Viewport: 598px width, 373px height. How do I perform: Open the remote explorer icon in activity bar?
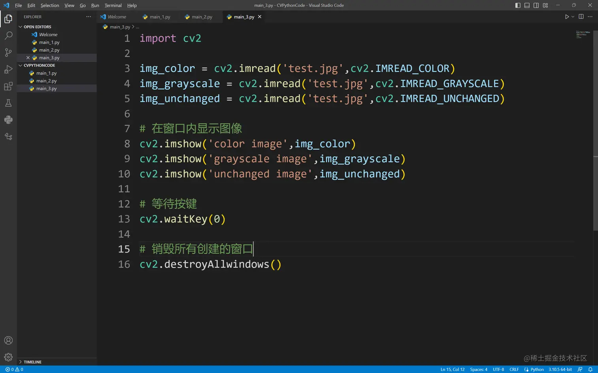pyautogui.click(x=8, y=137)
